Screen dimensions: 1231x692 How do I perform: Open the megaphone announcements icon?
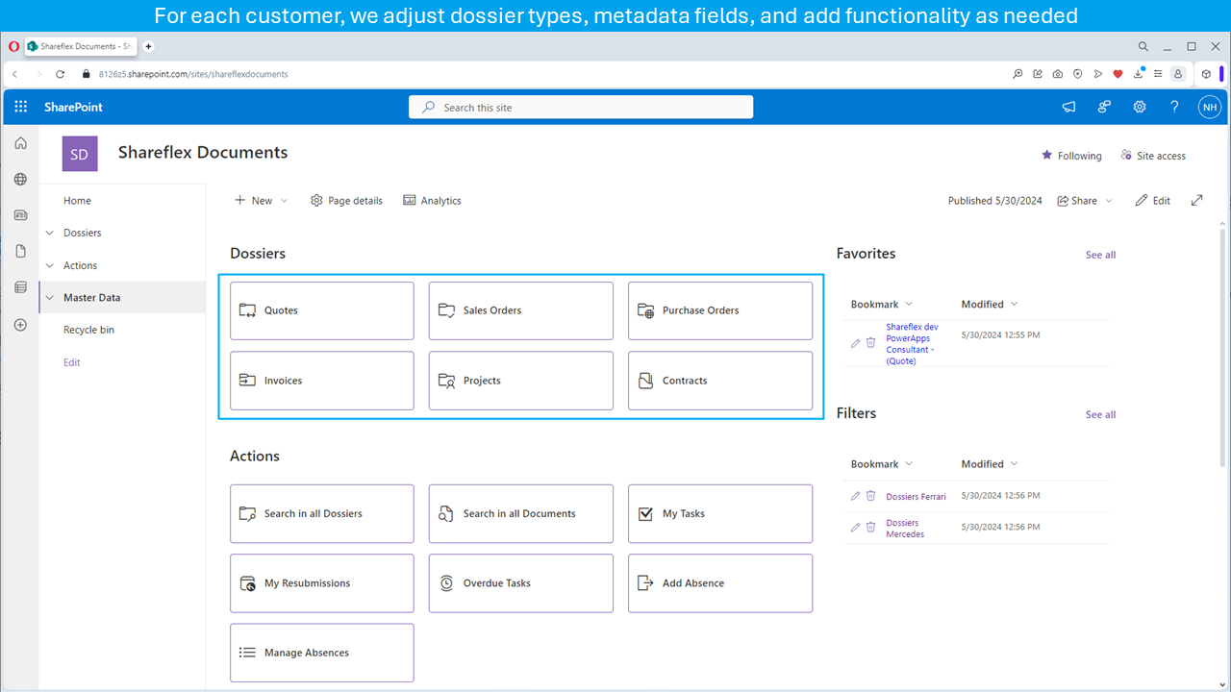click(x=1068, y=108)
